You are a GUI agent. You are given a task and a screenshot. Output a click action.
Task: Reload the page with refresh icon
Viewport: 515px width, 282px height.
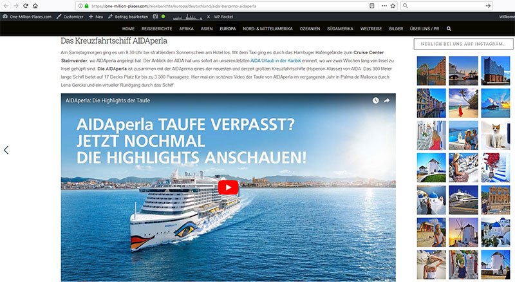coord(26,6)
